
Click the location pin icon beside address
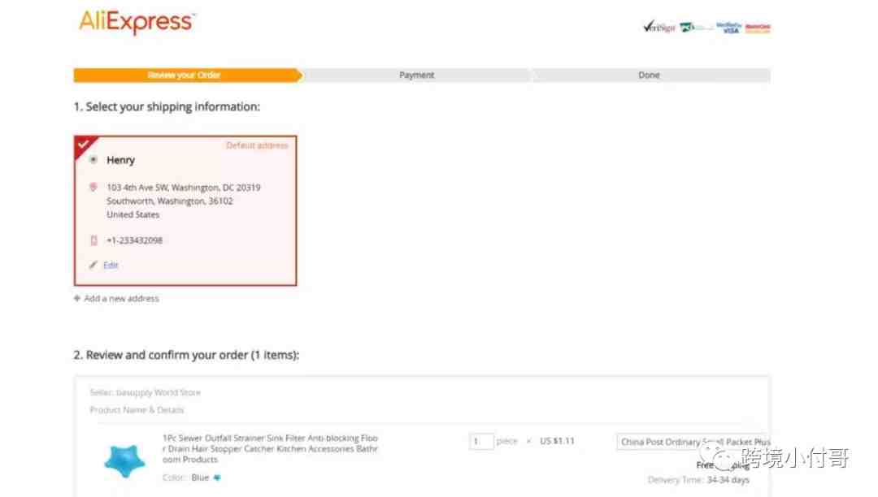[x=93, y=188]
